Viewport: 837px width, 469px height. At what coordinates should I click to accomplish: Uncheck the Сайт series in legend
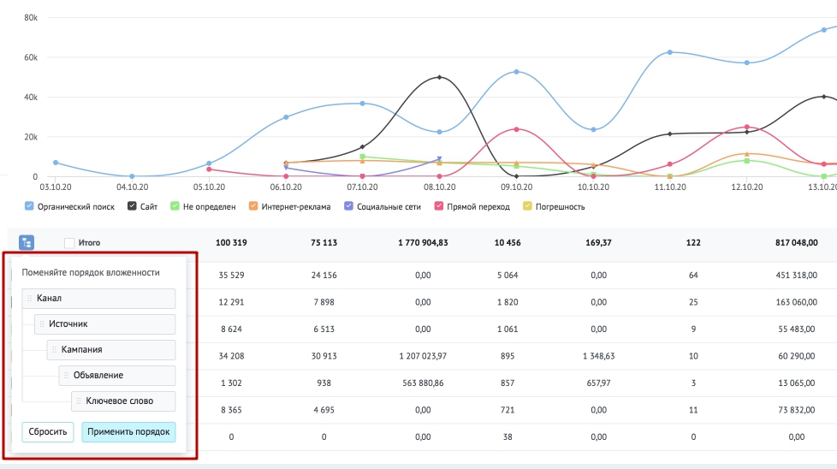coord(132,206)
